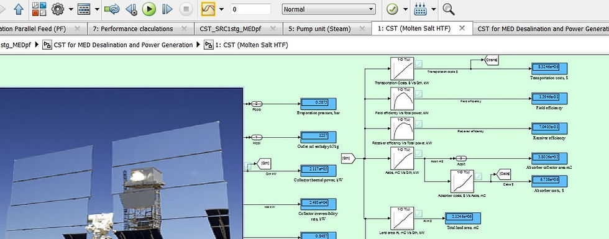This screenshot has height=239, width=609.
Task: Click badge beside Field efficiency lookup block
Action: (419, 94)
